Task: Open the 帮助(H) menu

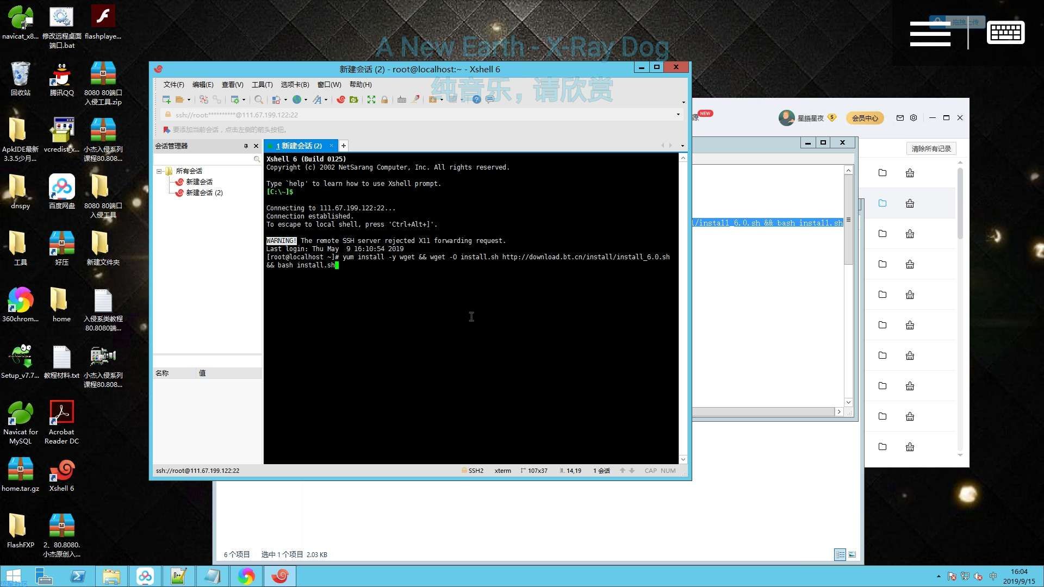Action: click(361, 84)
